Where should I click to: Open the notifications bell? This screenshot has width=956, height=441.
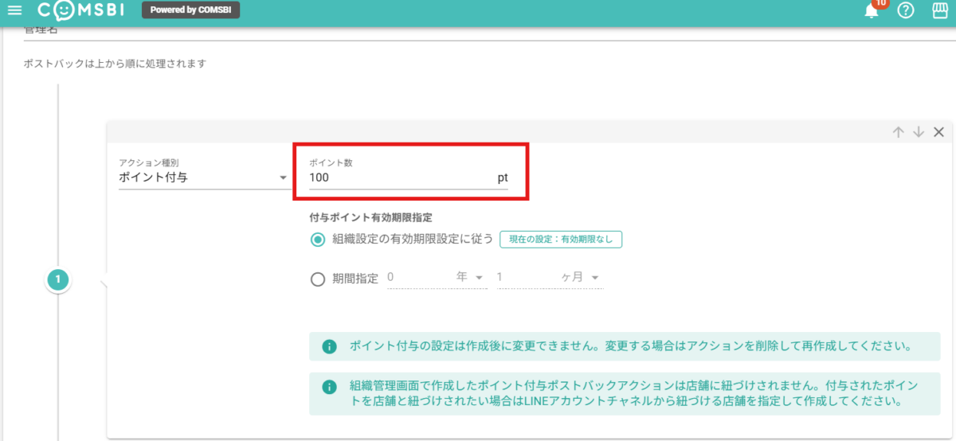(x=872, y=10)
